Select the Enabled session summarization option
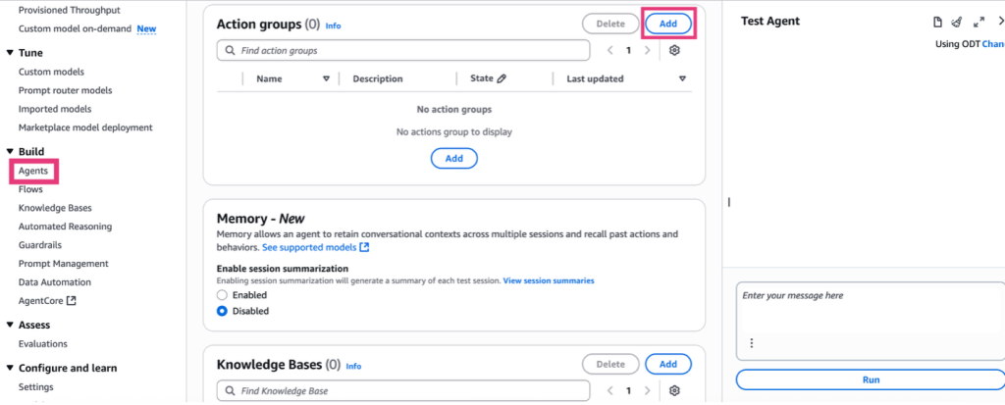Viewport: 1005px width, 405px height. coord(222,295)
